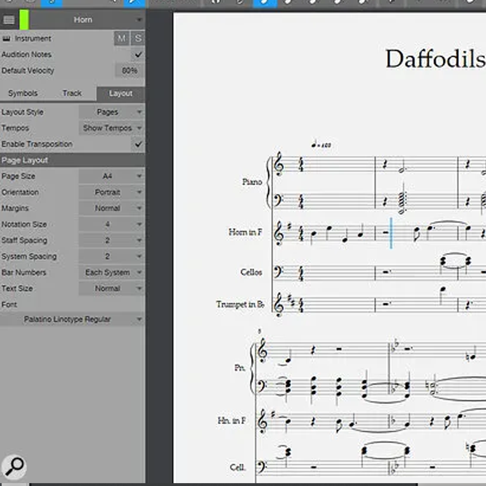
Task: Click the Default Velocity 80% value field
Action: [x=130, y=71]
